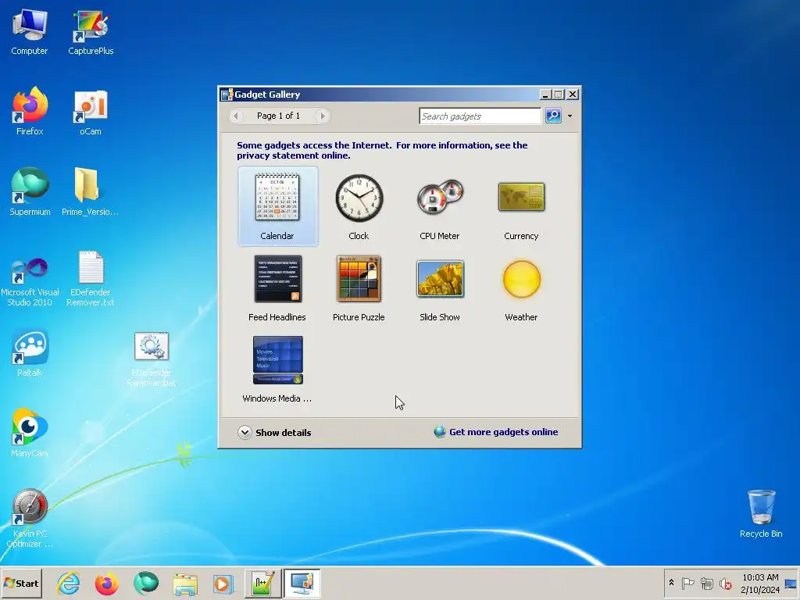Open the muted volume tray icon
Image resolution: width=800 pixels, height=600 pixels.
pos(725,583)
